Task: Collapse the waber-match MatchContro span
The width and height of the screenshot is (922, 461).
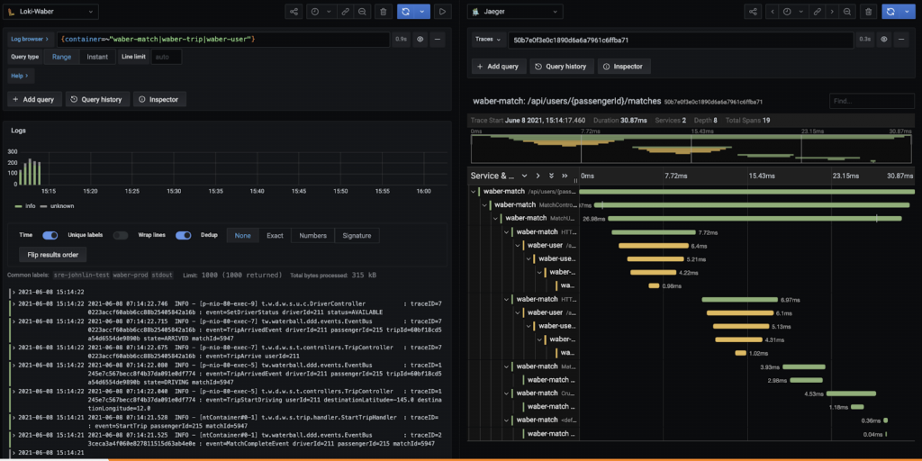Action: point(484,205)
